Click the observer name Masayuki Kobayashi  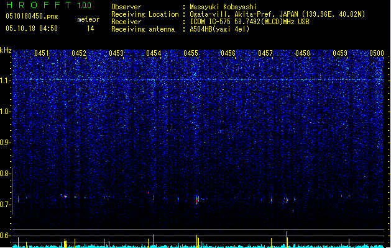pyautogui.click(x=223, y=7)
